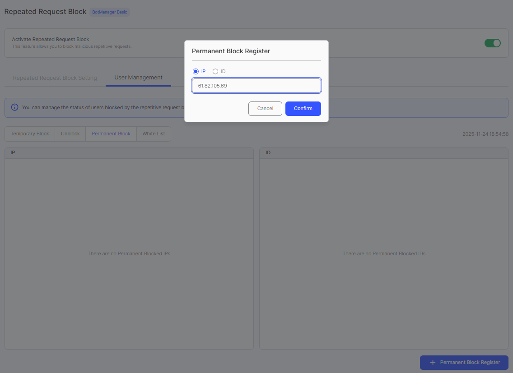Confirm the Permanent Block Register dialog
513x373 pixels.
pos(303,108)
